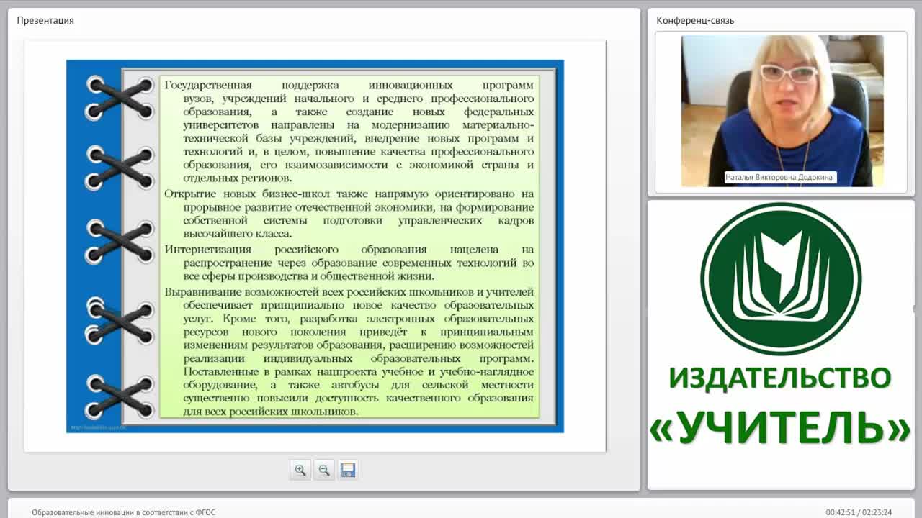
Task: Click the Конференц-связь panel title
Action: [x=695, y=20]
